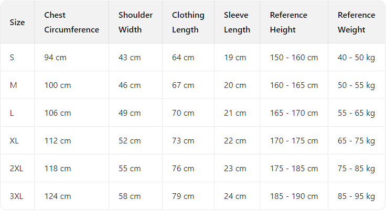Select the S size row label
386x211 pixels.
[x=12, y=58]
